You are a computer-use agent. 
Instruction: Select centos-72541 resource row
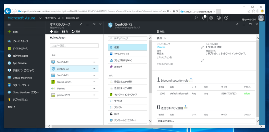74,82
